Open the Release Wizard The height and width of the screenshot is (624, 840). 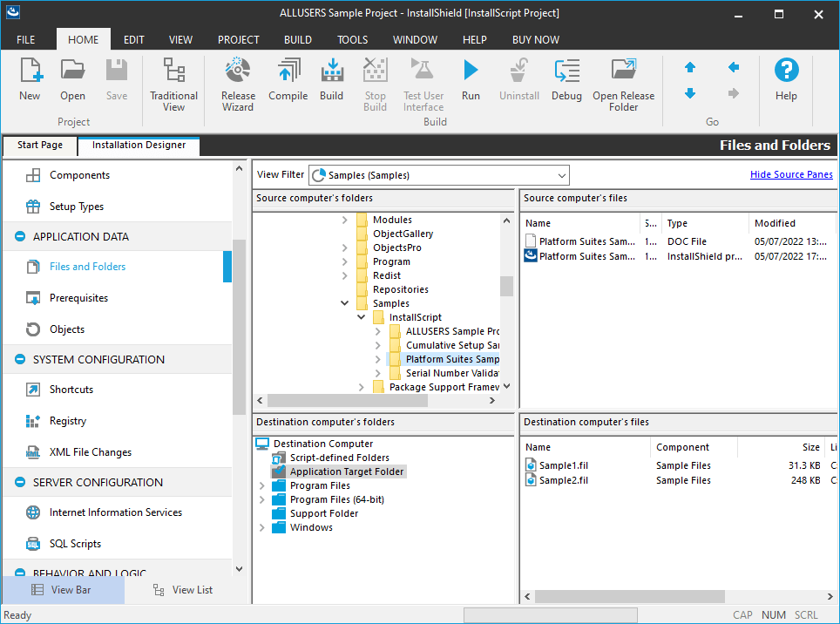(237, 83)
